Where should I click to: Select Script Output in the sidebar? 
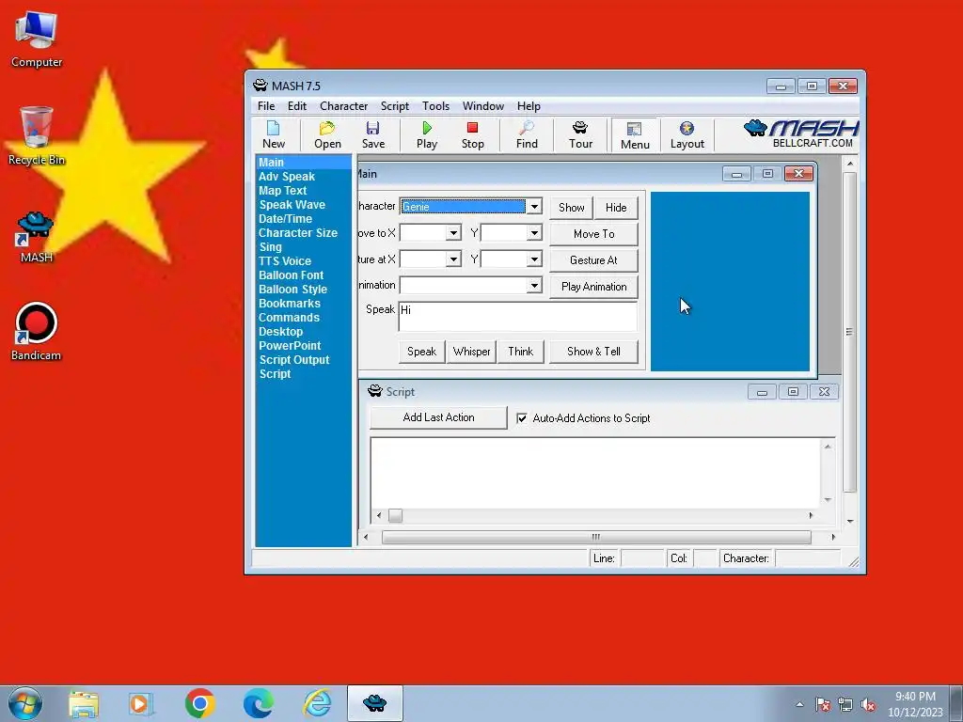tap(293, 360)
